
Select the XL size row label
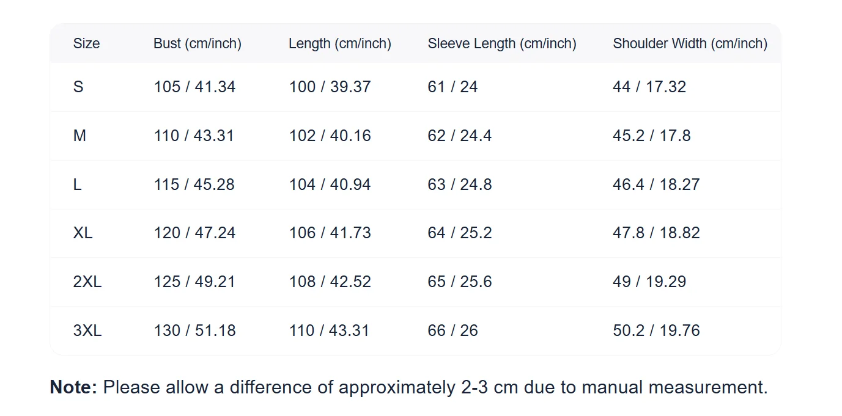83,233
